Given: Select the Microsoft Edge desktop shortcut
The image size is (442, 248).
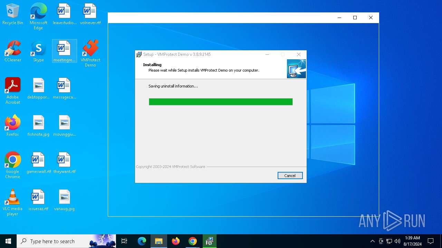Looking at the screenshot, I should click(x=38, y=17).
